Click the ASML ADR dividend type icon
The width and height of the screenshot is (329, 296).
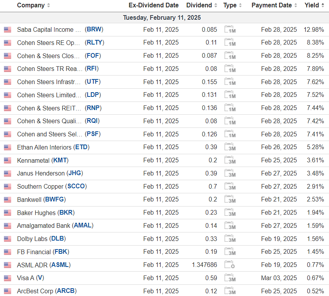230,265
